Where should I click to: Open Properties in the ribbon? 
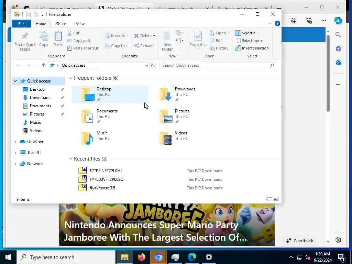coord(198,39)
